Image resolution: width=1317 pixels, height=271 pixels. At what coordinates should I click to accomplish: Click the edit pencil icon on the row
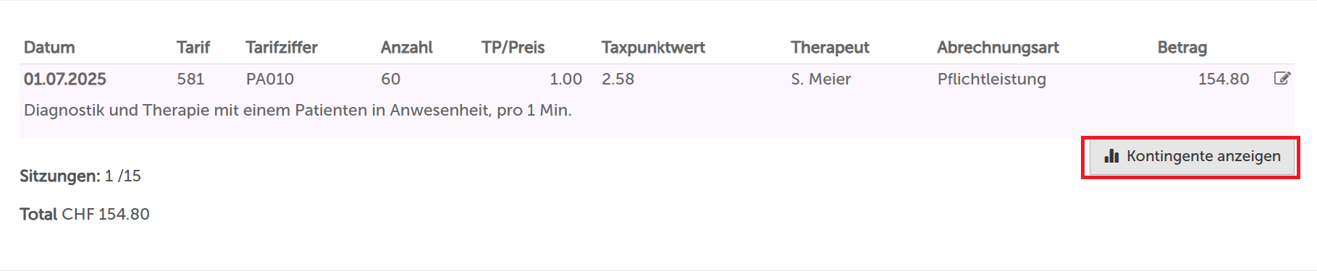(x=1282, y=78)
